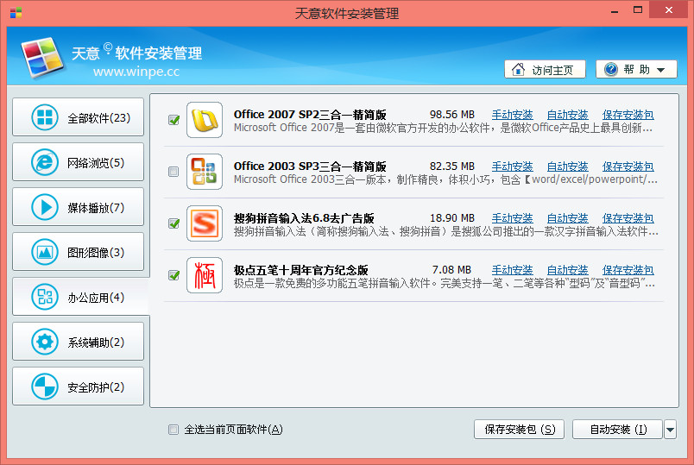Click the 自动安装 (I) button
This screenshot has height=465, width=694.
tap(617, 430)
